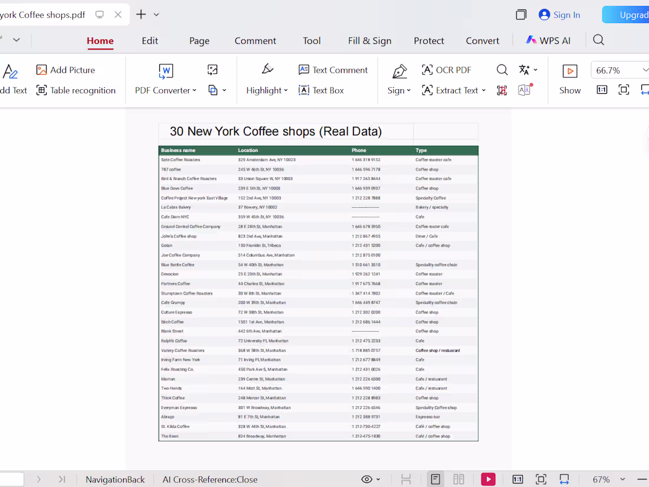Image resolution: width=649 pixels, height=487 pixels.
Task: Click the PDF Converter Word icon
Action: tap(166, 71)
